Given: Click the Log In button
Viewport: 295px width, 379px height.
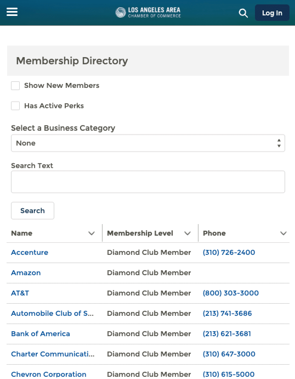Looking at the screenshot, I should click(x=272, y=13).
